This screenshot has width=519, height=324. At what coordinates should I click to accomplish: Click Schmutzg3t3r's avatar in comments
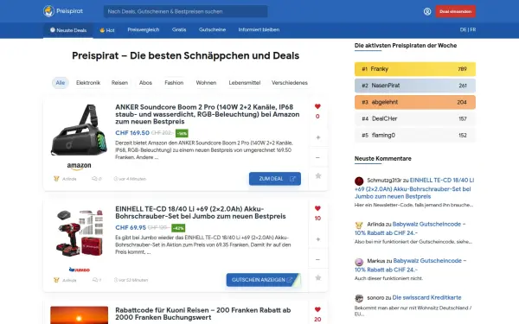(x=359, y=181)
